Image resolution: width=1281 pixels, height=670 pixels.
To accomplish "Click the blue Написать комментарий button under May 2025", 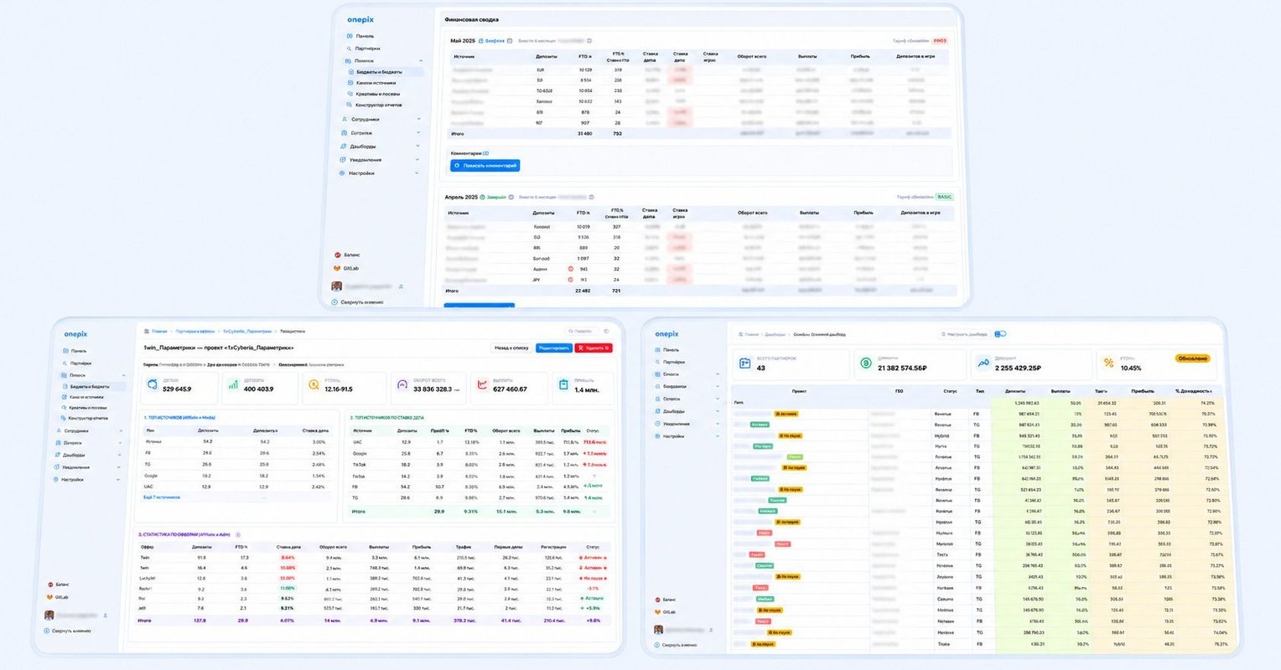I will point(485,166).
